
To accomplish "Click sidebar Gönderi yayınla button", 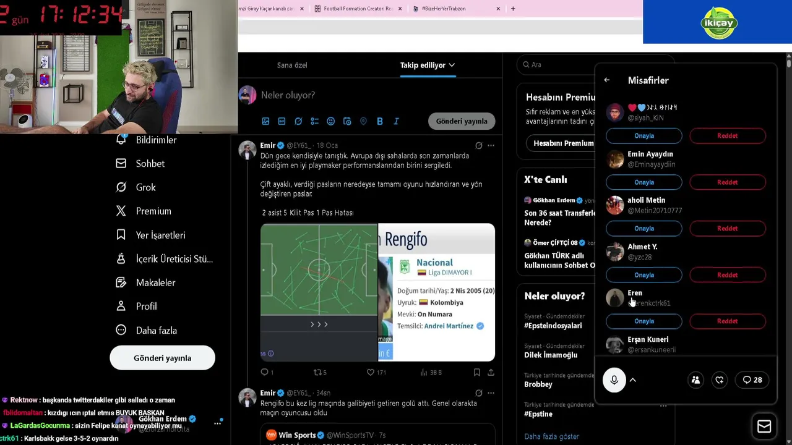I will (x=163, y=358).
